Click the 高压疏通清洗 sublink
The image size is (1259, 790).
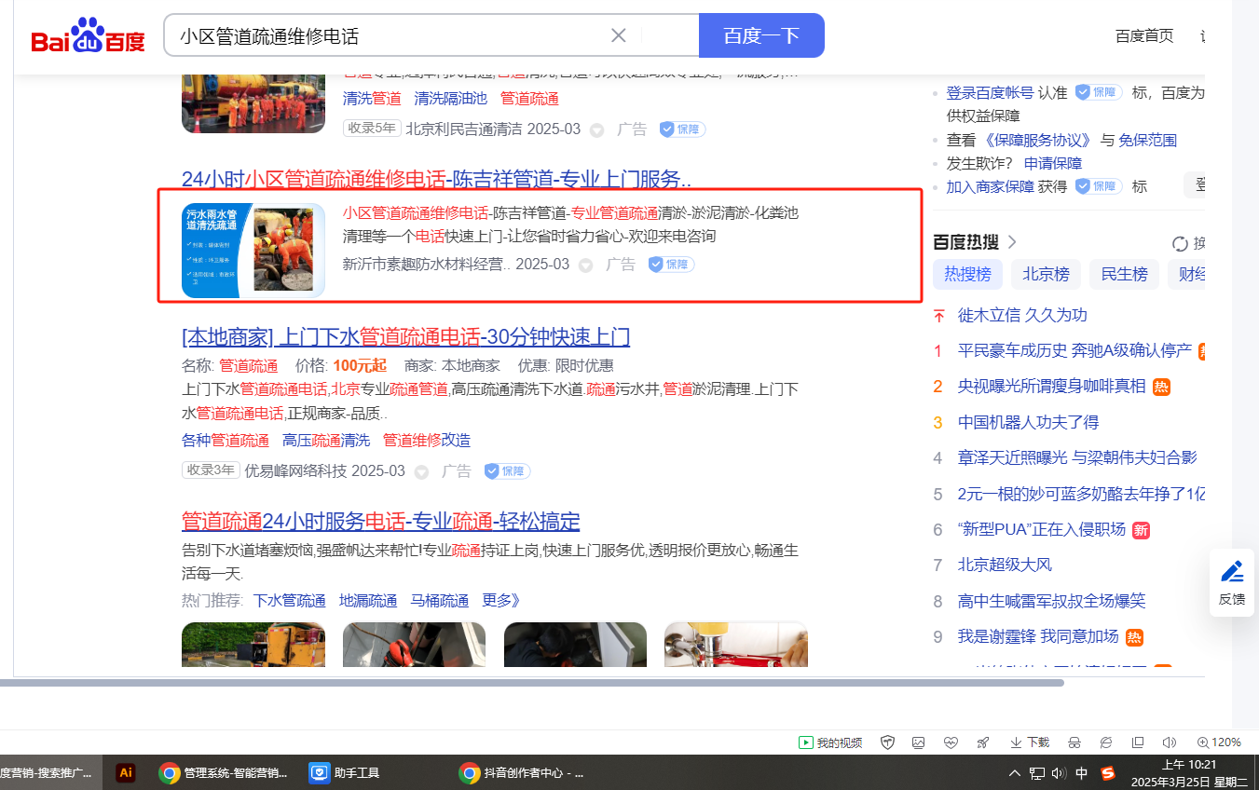[326, 441]
